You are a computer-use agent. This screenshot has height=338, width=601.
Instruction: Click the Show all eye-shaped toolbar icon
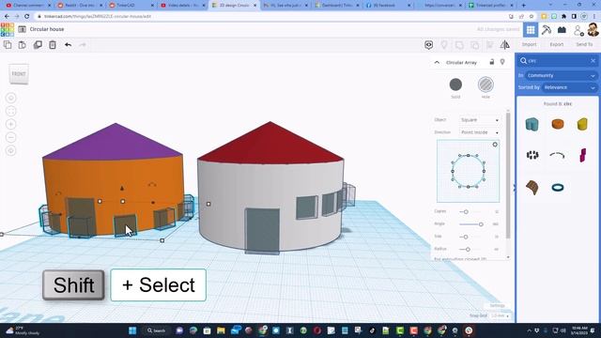coord(428,45)
